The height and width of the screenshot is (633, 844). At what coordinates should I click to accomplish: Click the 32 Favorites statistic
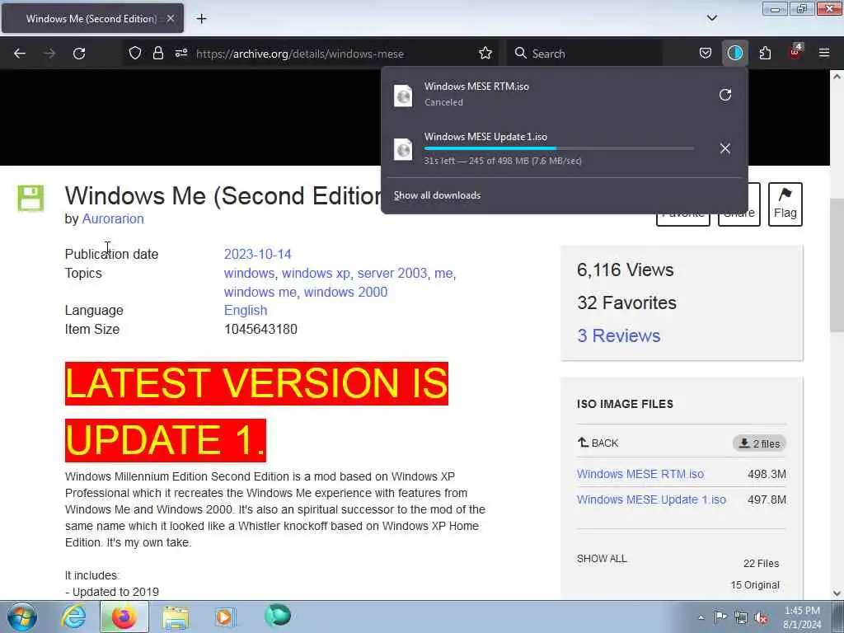pos(626,303)
